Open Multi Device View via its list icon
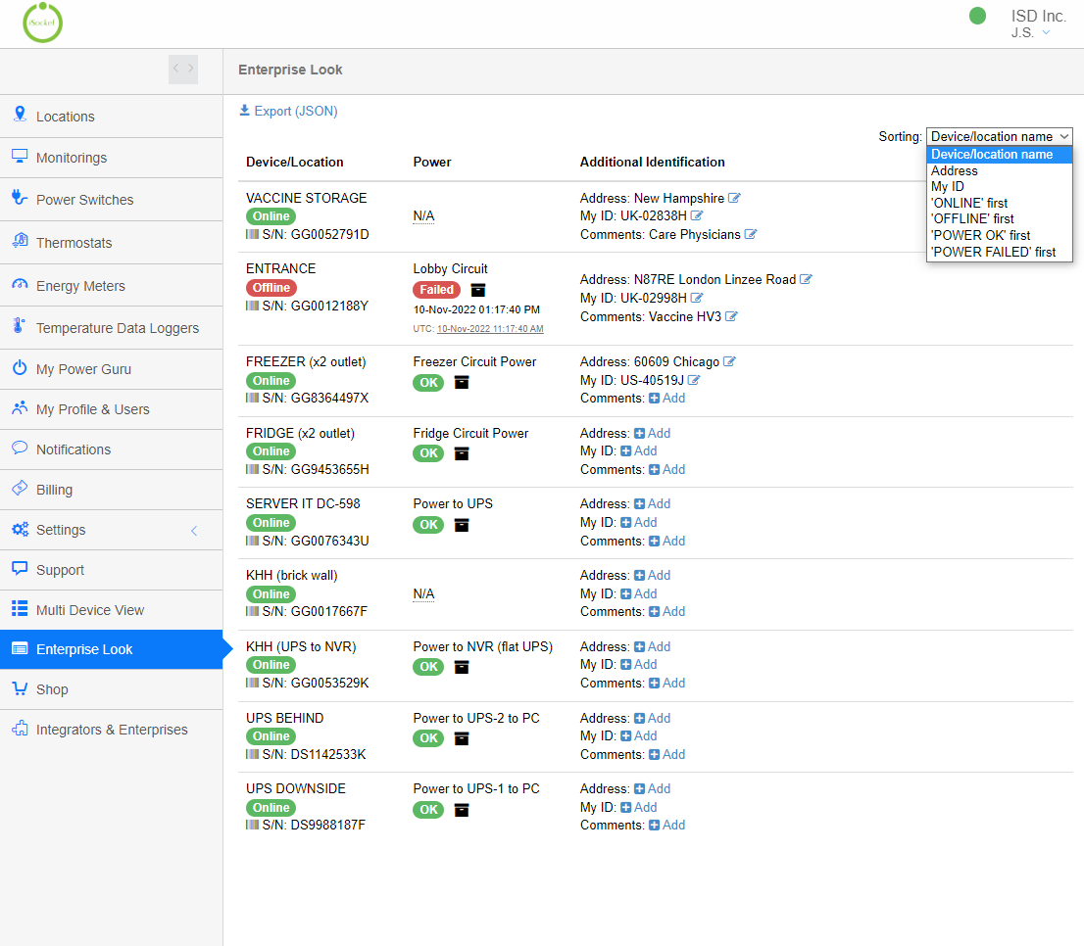The width and height of the screenshot is (1084, 946). (x=20, y=608)
